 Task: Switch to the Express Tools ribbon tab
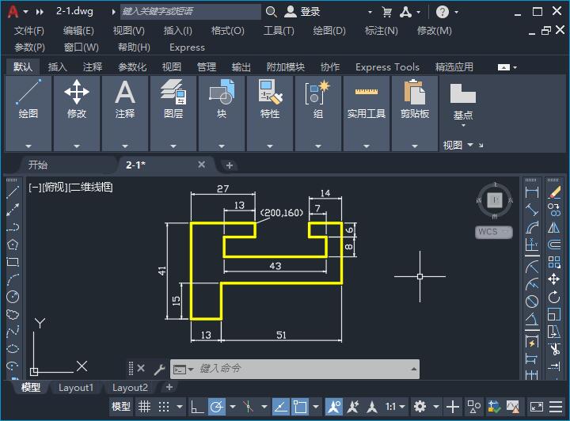387,66
